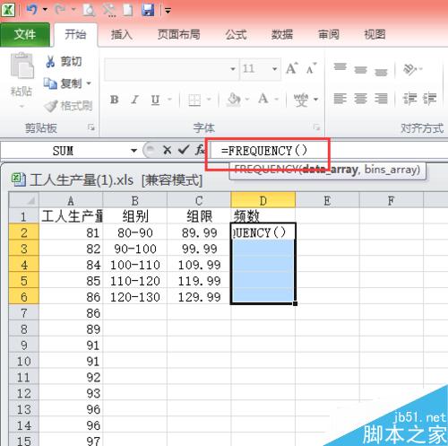This screenshot has height=446, width=448.
Task: Click the Excel application icon in title bar
Action: (8, 10)
